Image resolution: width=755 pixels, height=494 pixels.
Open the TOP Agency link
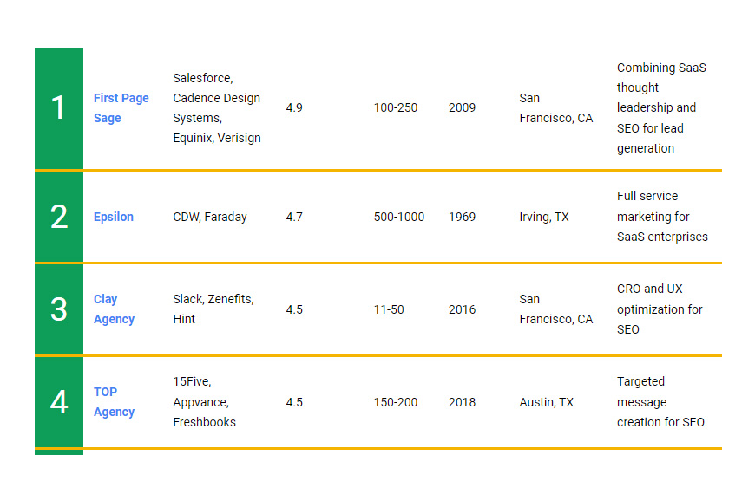114,401
